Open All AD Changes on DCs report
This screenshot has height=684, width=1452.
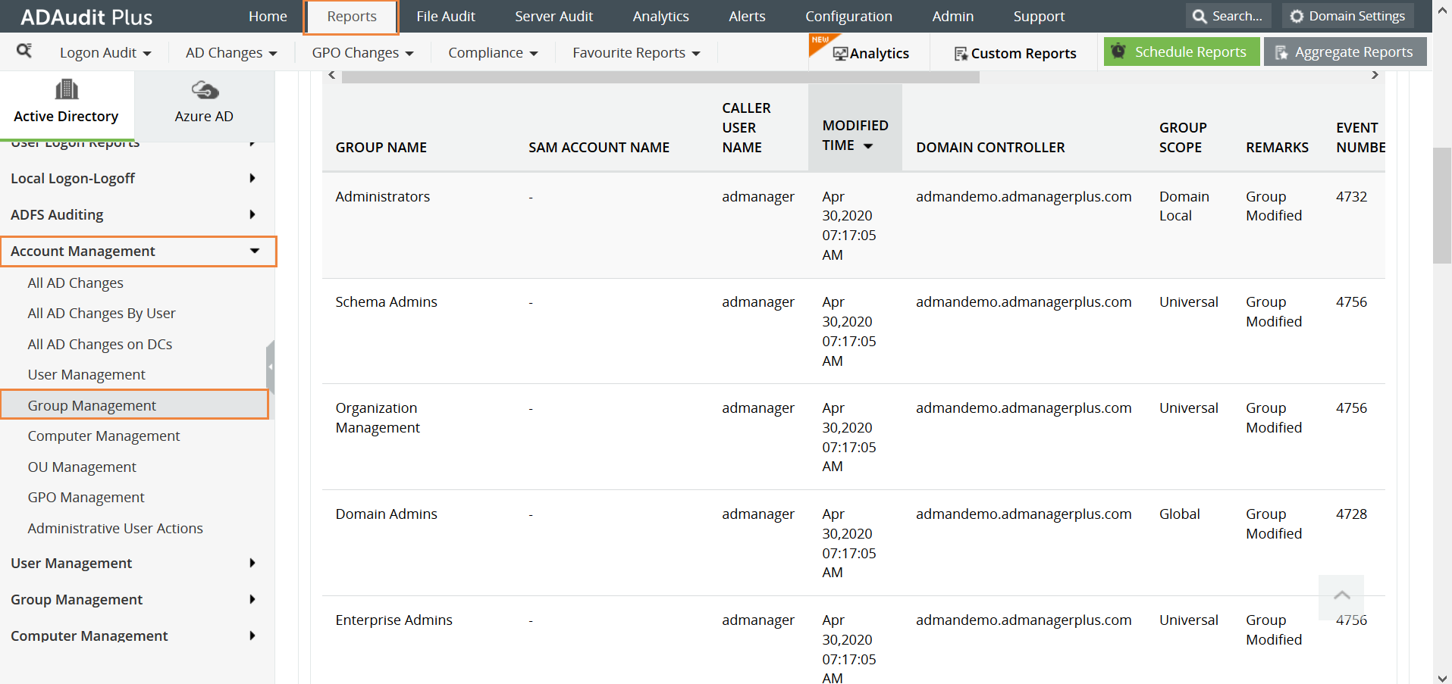click(x=100, y=344)
